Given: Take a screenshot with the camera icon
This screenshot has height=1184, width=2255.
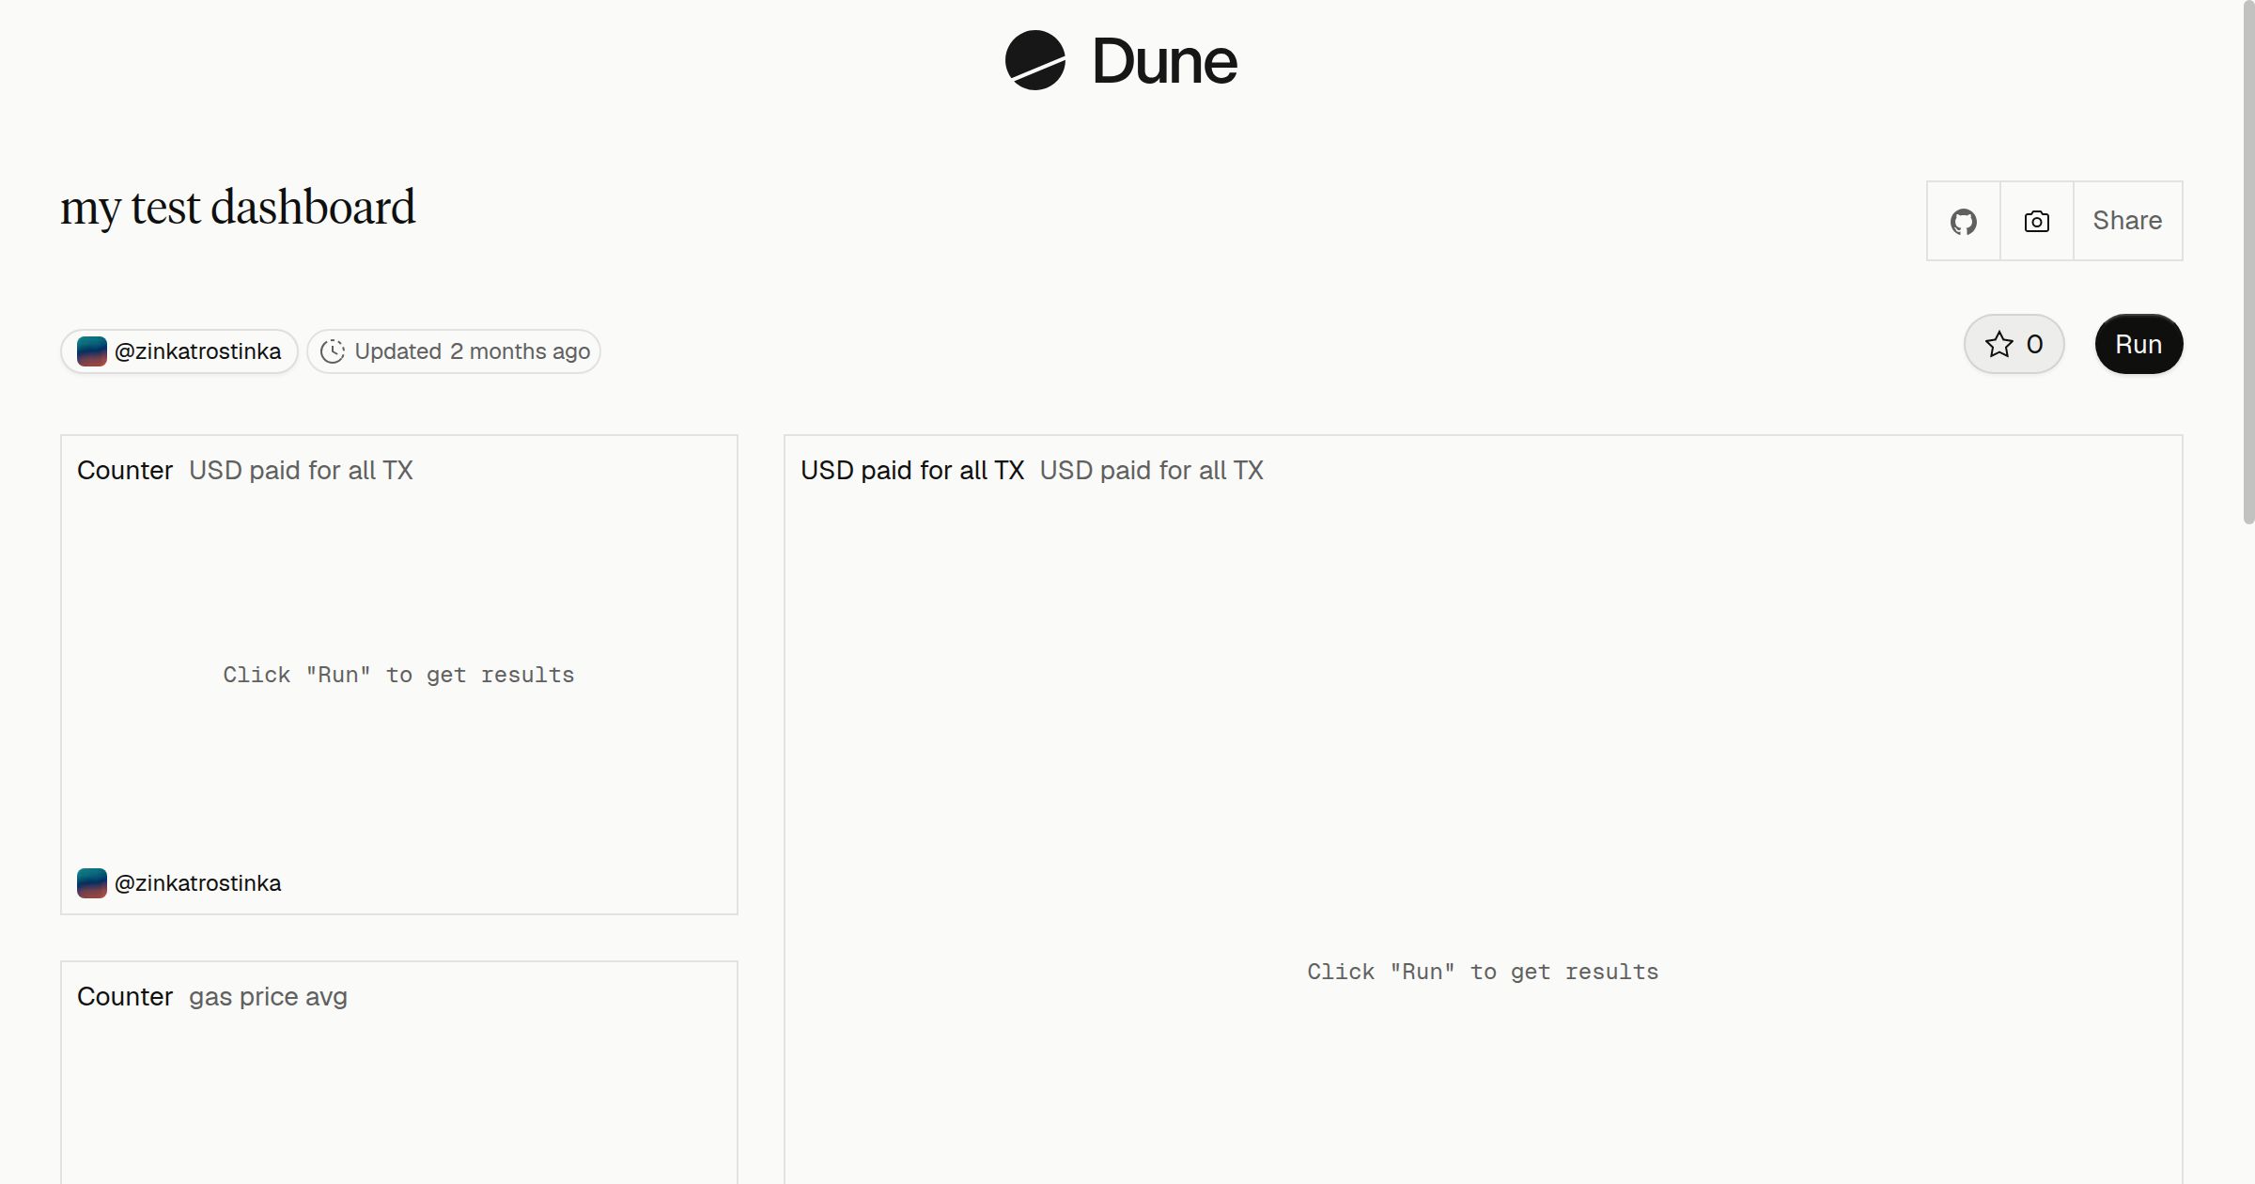Looking at the screenshot, I should click(2036, 221).
